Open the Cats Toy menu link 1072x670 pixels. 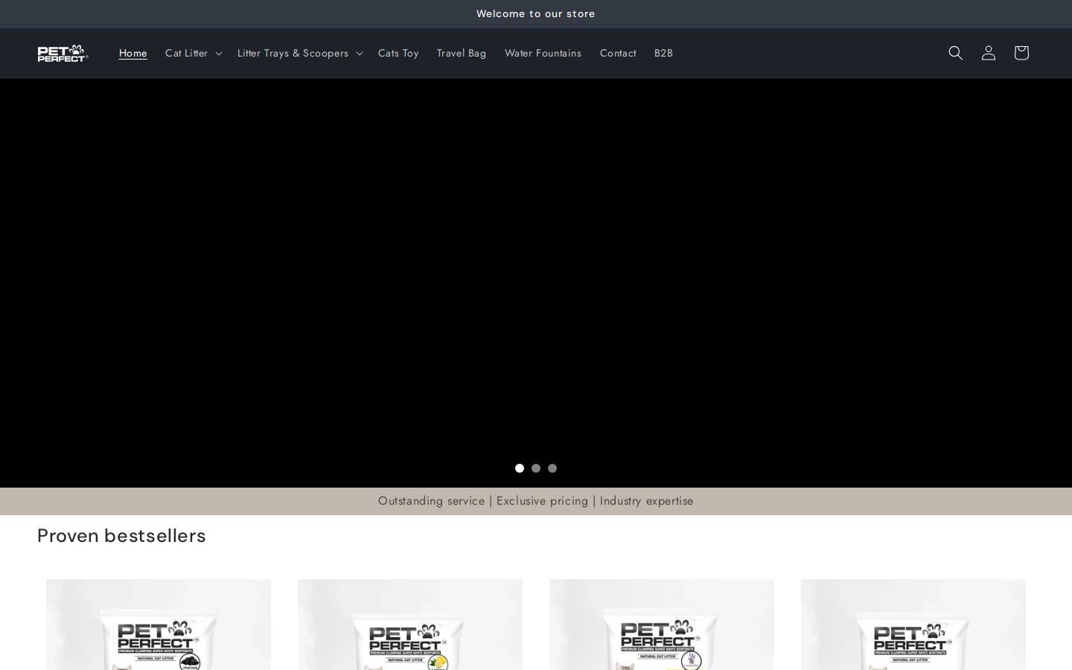(x=398, y=53)
